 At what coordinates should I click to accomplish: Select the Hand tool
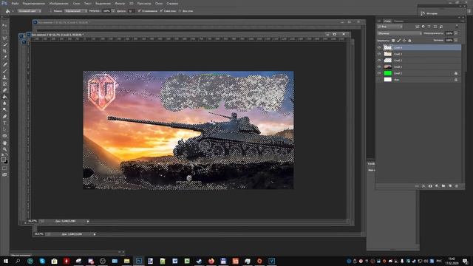click(4, 143)
